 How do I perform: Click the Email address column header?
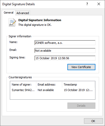pos(49,85)
